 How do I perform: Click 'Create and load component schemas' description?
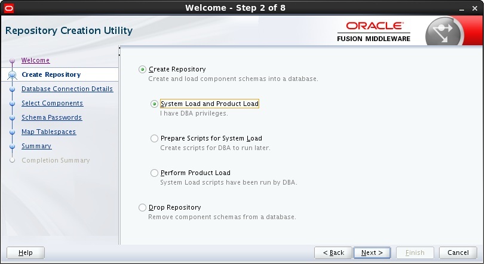[x=233, y=79]
